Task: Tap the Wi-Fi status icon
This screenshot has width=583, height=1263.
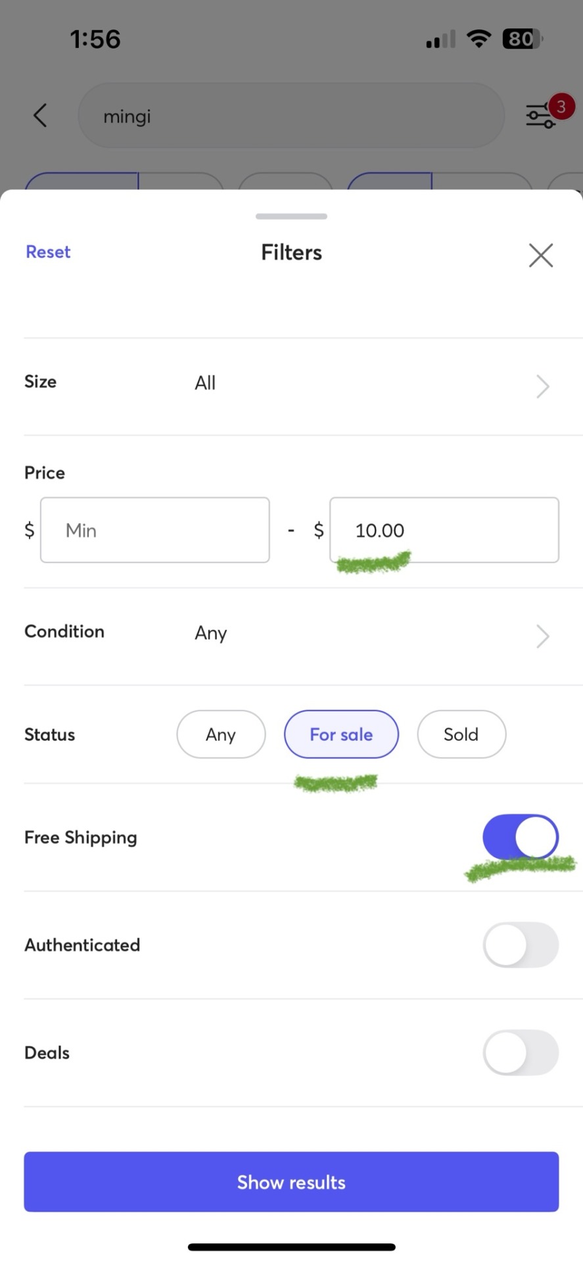Action: click(479, 39)
